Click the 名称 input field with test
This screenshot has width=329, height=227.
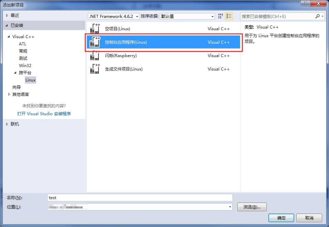(140, 198)
